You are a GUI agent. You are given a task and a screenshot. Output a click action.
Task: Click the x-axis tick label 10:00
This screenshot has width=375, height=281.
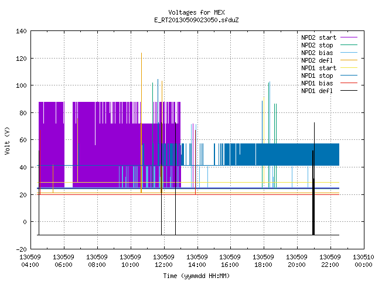(130, 265)
